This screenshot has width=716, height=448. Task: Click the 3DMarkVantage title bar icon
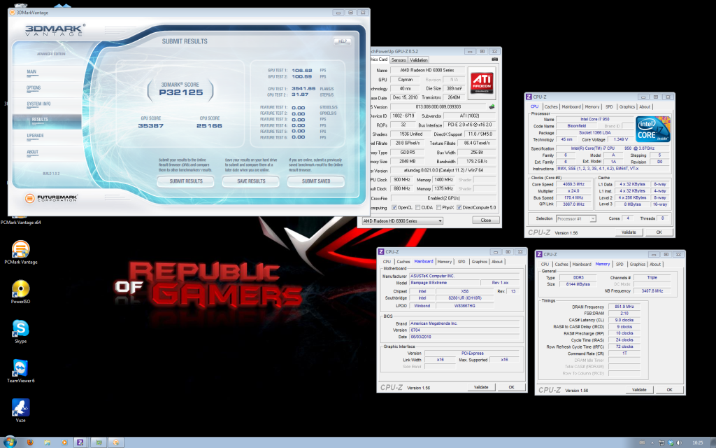[x=13, y=13]
